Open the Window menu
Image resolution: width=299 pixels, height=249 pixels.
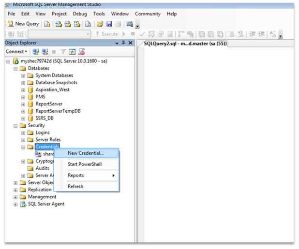[120, 14]
